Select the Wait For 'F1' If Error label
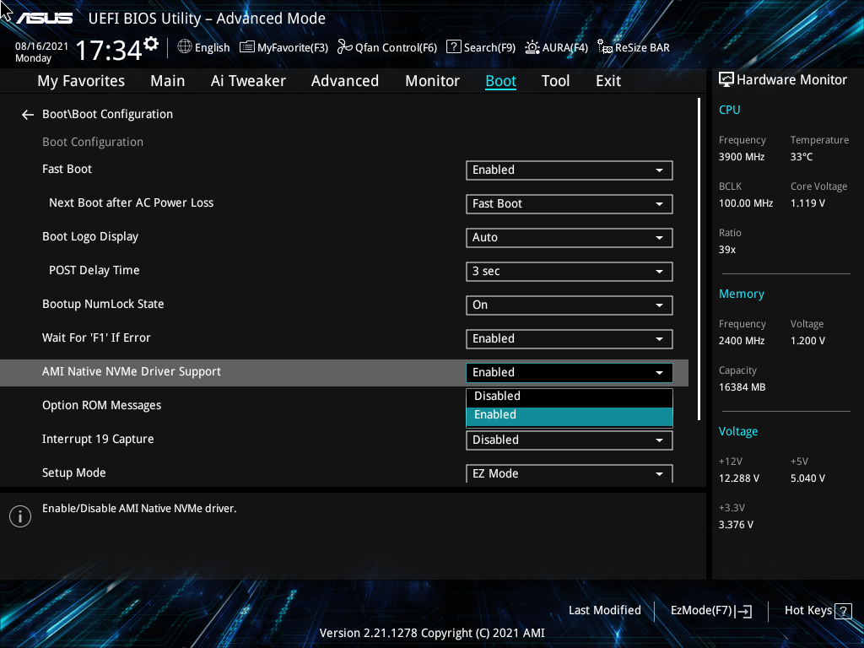Screen dimensions: 864x648 coord(96,337)
